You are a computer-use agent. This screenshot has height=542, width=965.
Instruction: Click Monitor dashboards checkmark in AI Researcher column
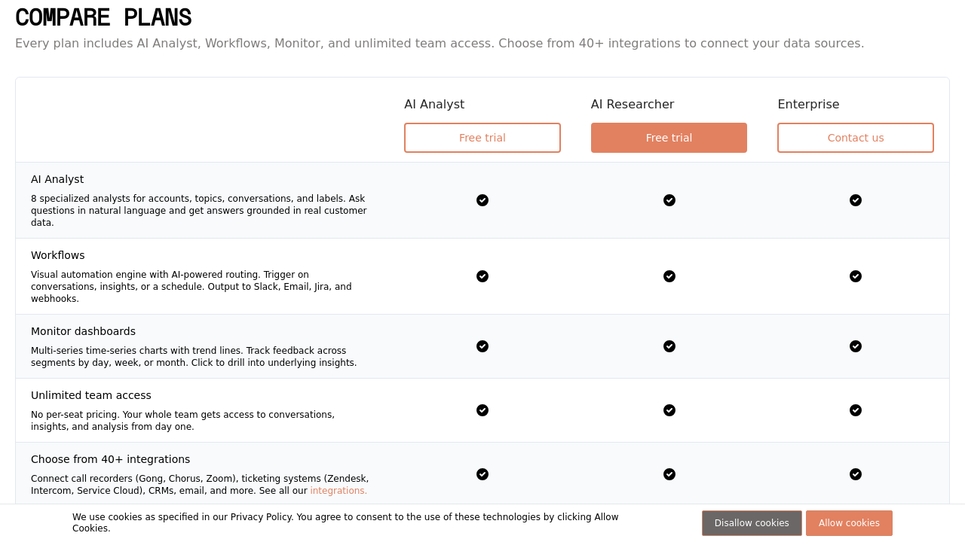pos(669,346)
